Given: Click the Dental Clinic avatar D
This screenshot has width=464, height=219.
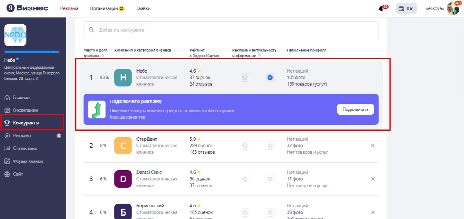Looking at the screenshot, I should pyautogui.click(x=123, y=179).
